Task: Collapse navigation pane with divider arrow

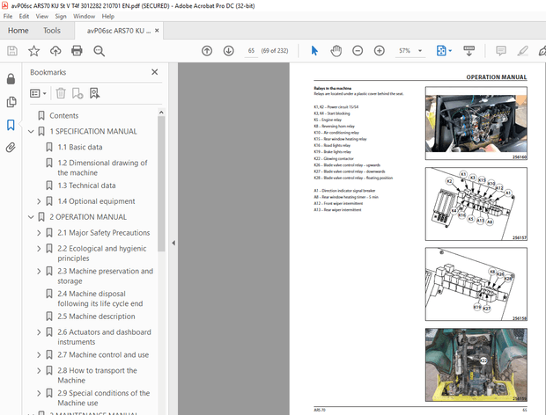Action: tap(173, 243)
